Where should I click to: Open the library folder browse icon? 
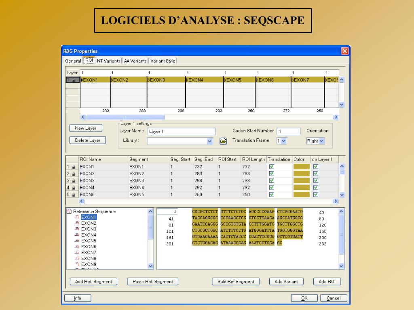[x=223, y=141]
